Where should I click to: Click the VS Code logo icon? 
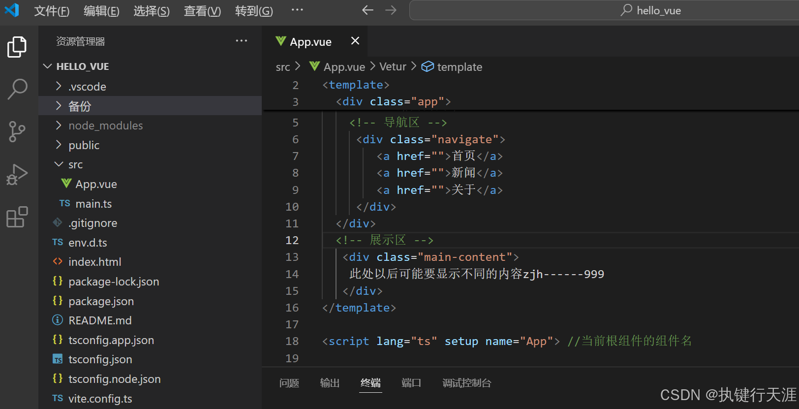click(x=12, y=10)
